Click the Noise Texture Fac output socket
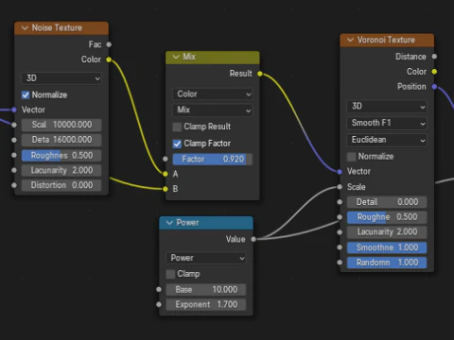Screen dimensions: 454x340 [x=109, y=44]
